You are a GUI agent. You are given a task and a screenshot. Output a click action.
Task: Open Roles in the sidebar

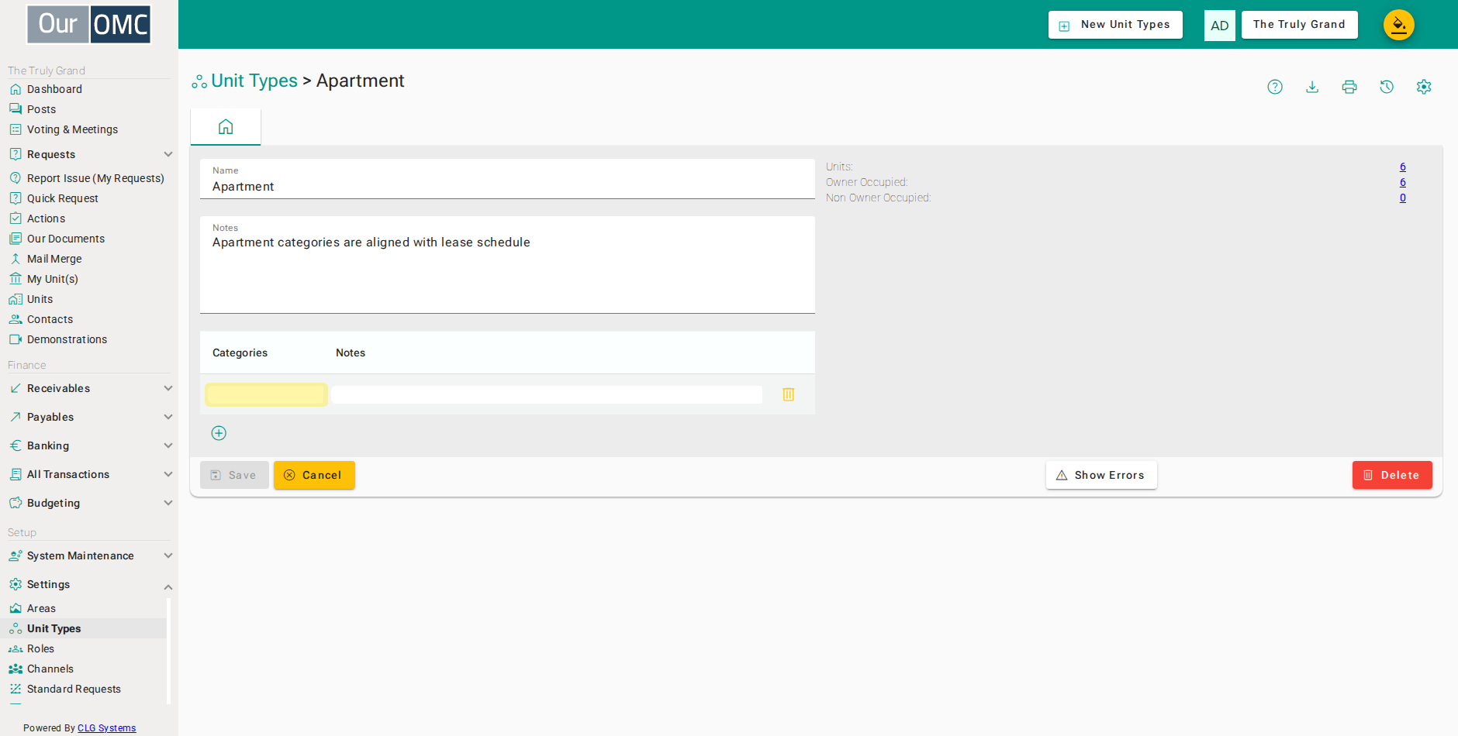pyautogui.click(x=40, y=648)
